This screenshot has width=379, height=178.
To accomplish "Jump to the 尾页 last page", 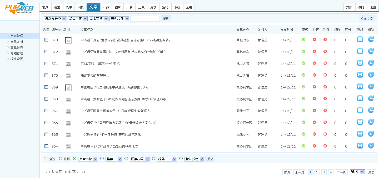I will (371, 172).
